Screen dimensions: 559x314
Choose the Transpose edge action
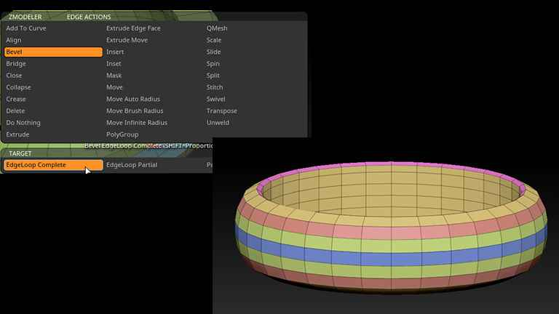pyautogui.click(x=222, y=110)
